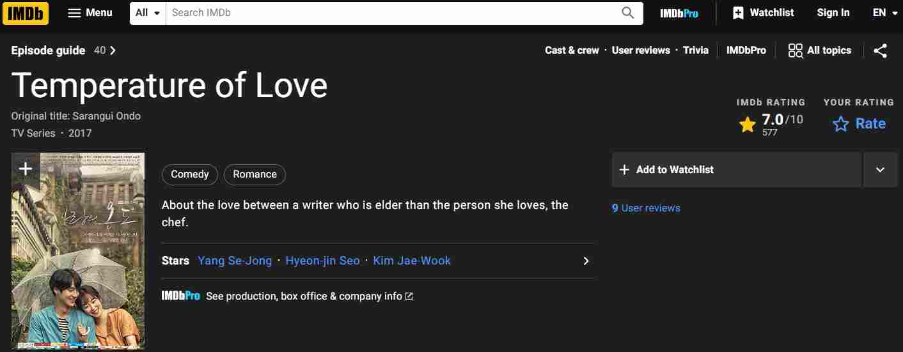This screenshot has height=352, width=903.
Task: Open Cast & crew
Action: click(x=572, y=50)
